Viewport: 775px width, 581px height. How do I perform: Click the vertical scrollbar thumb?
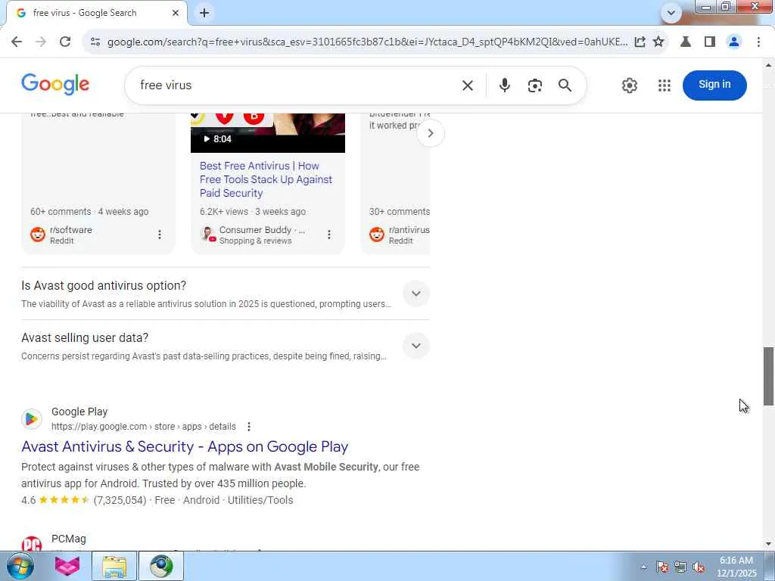tap(768, 377)
